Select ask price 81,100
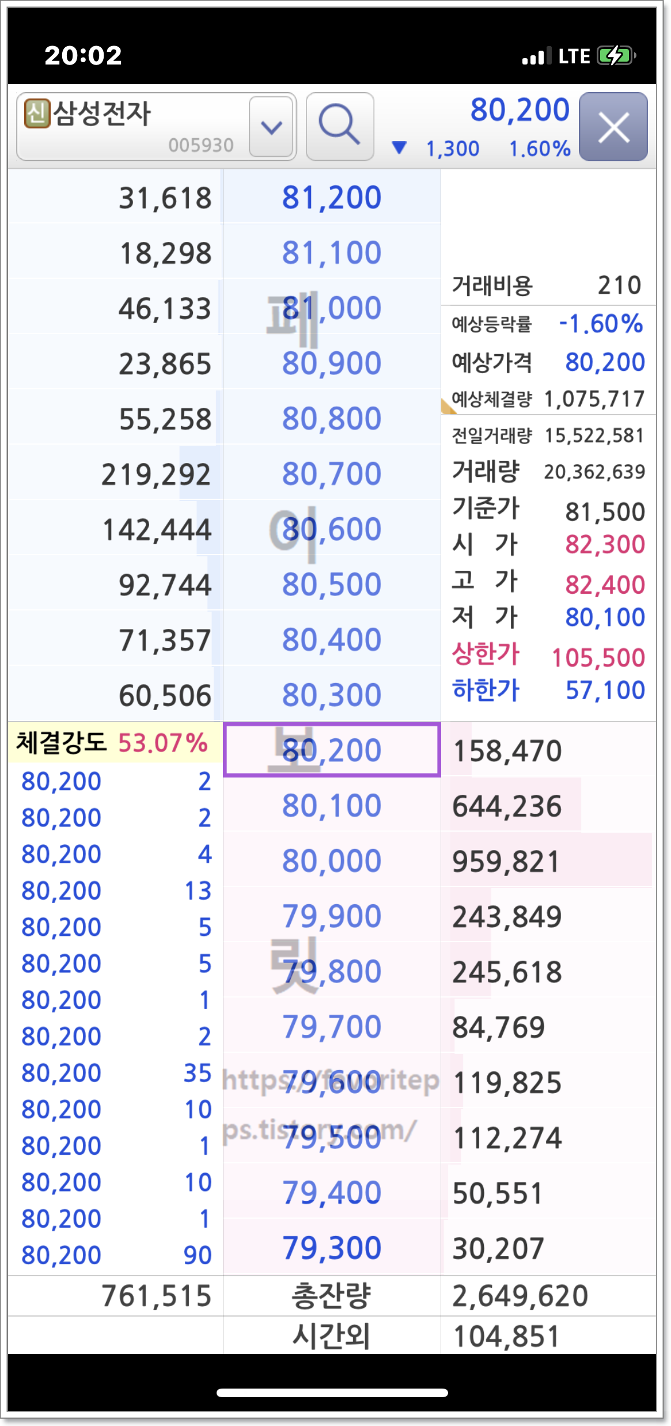671x1426 pixels. pyautogui.click(x=332, y=253)
